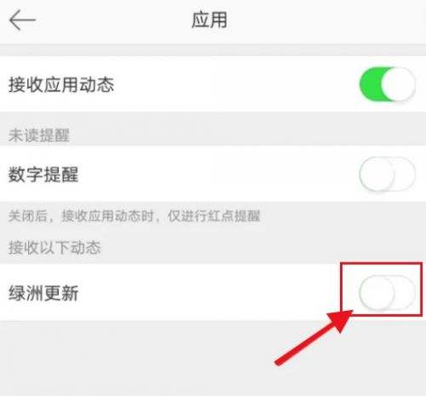Click the 接收以下动态 section header
The image size is (426, 396).
tap(55, 248)
